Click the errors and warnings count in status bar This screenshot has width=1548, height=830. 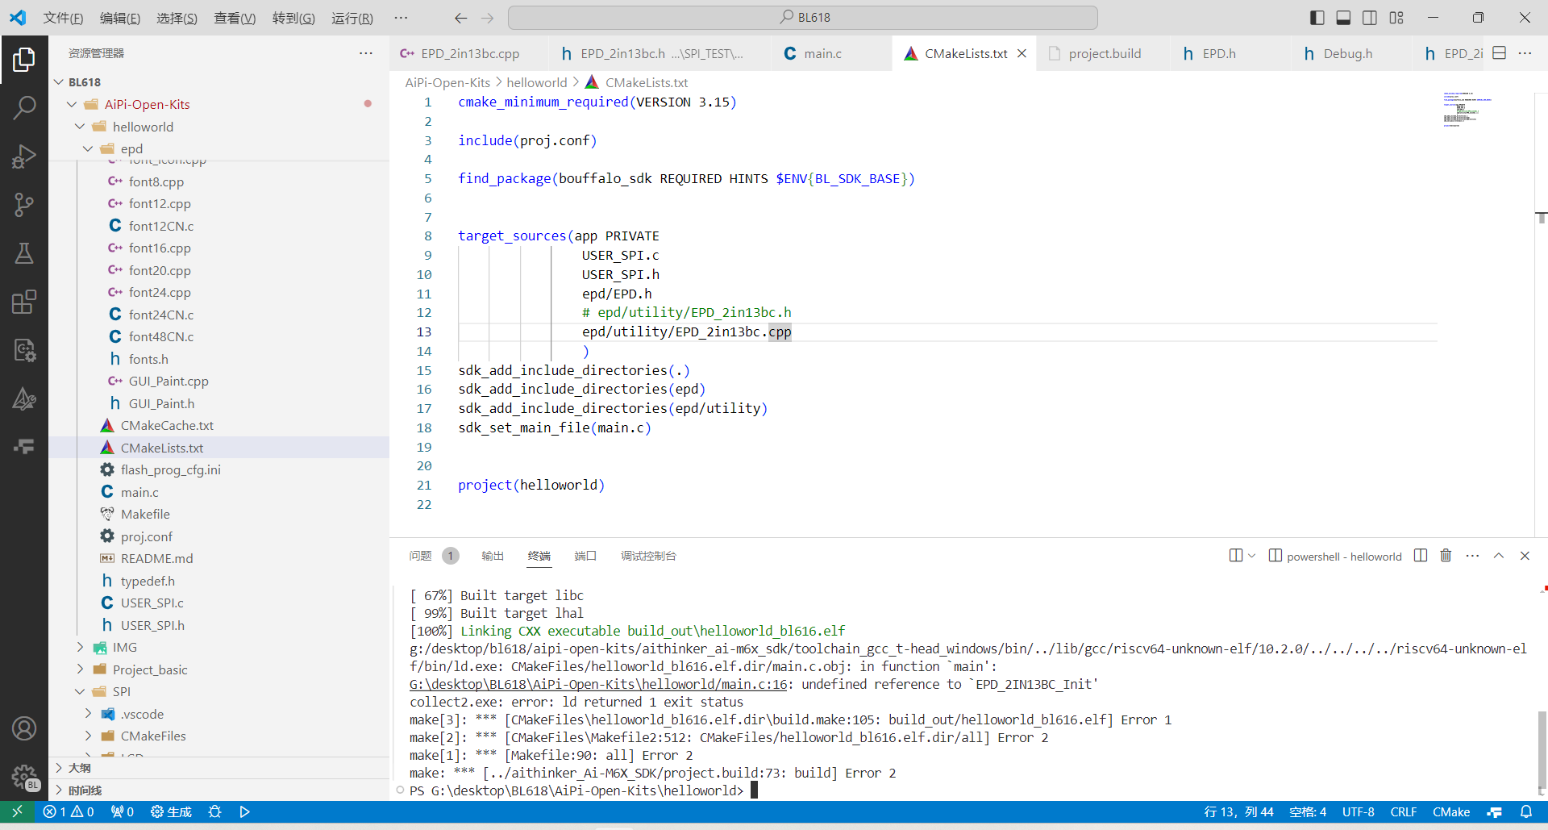(x=69, y=811)
